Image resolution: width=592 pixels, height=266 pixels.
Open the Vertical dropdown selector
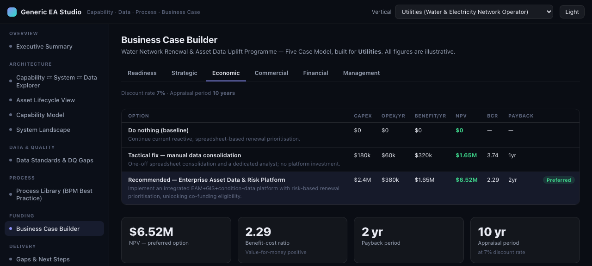[474, 12]
